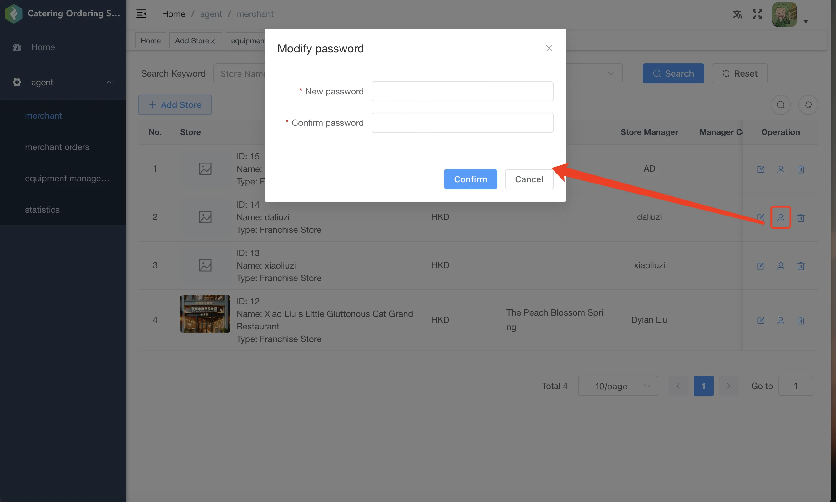Open the language translation icon
This screenshot has width=836, height=502.
click(x=737, y=14)
